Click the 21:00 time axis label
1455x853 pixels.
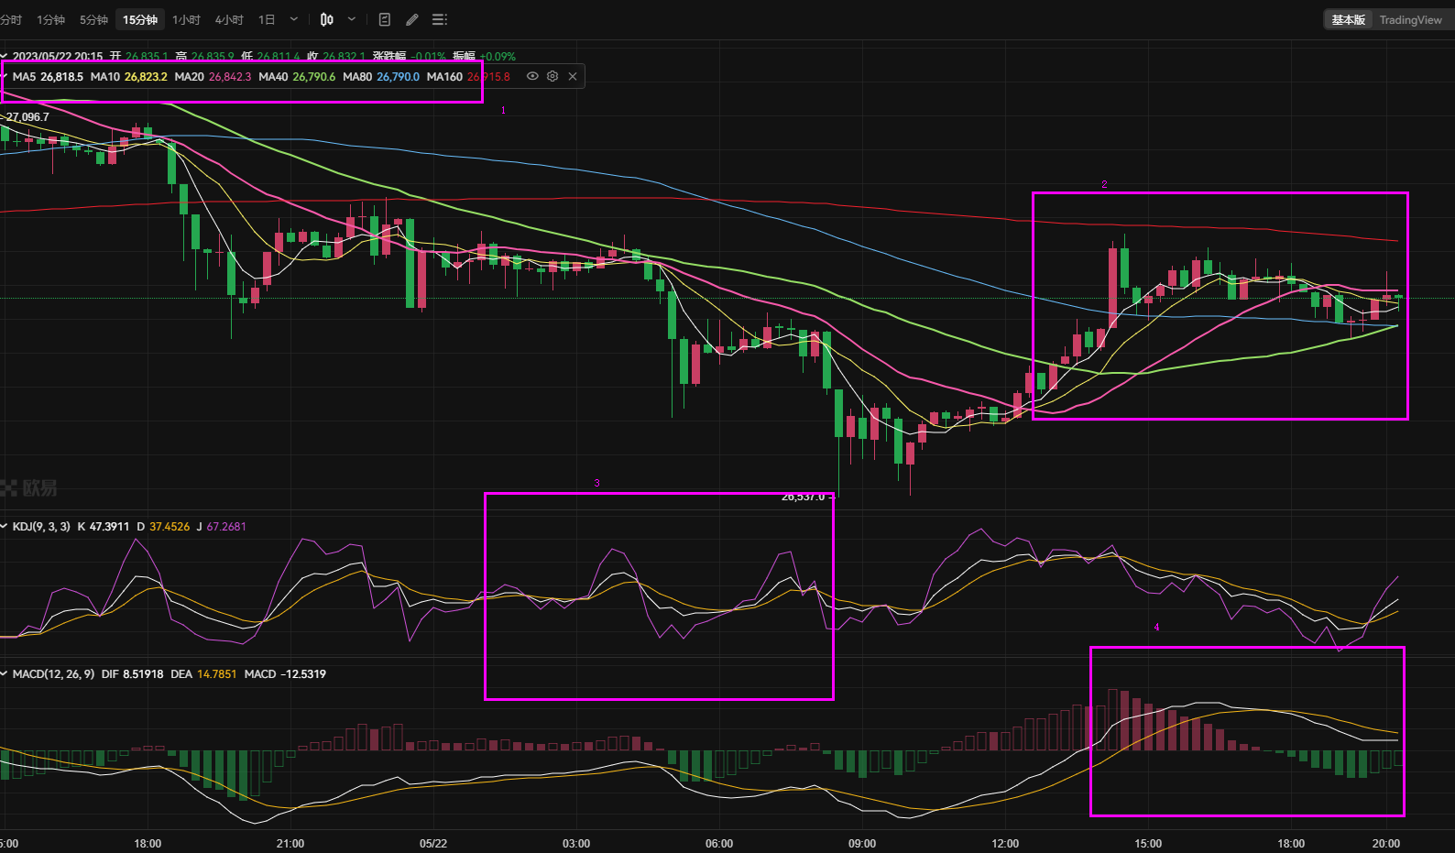pos(290,843)
